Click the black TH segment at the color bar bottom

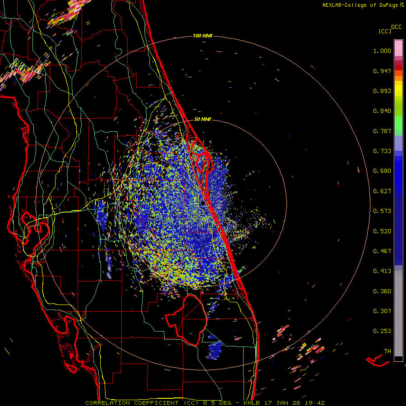(x=398, y=358)
